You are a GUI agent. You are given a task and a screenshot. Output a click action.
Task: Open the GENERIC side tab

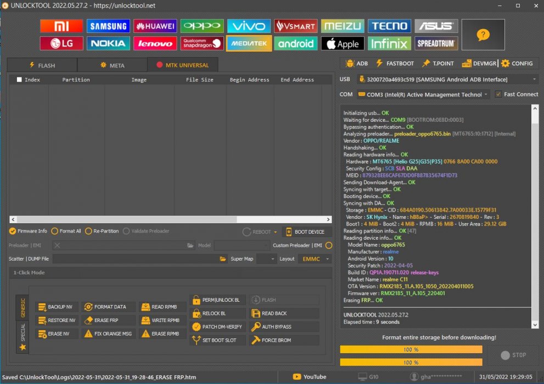(23, 308)
